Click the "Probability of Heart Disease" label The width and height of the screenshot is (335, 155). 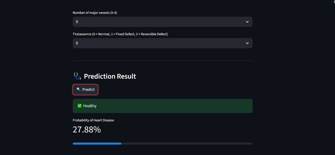pyautogui.click(x=93, y=120)
